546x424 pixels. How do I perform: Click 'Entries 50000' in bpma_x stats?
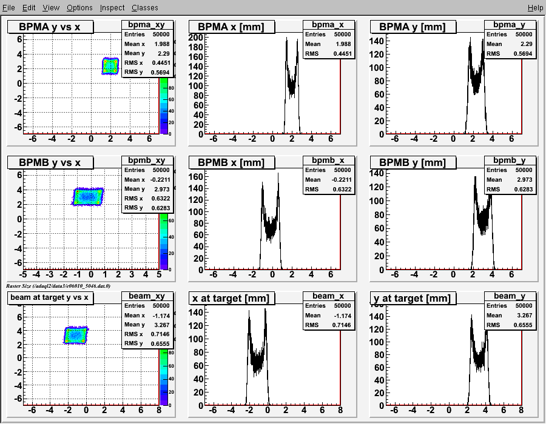click(329, 35)
